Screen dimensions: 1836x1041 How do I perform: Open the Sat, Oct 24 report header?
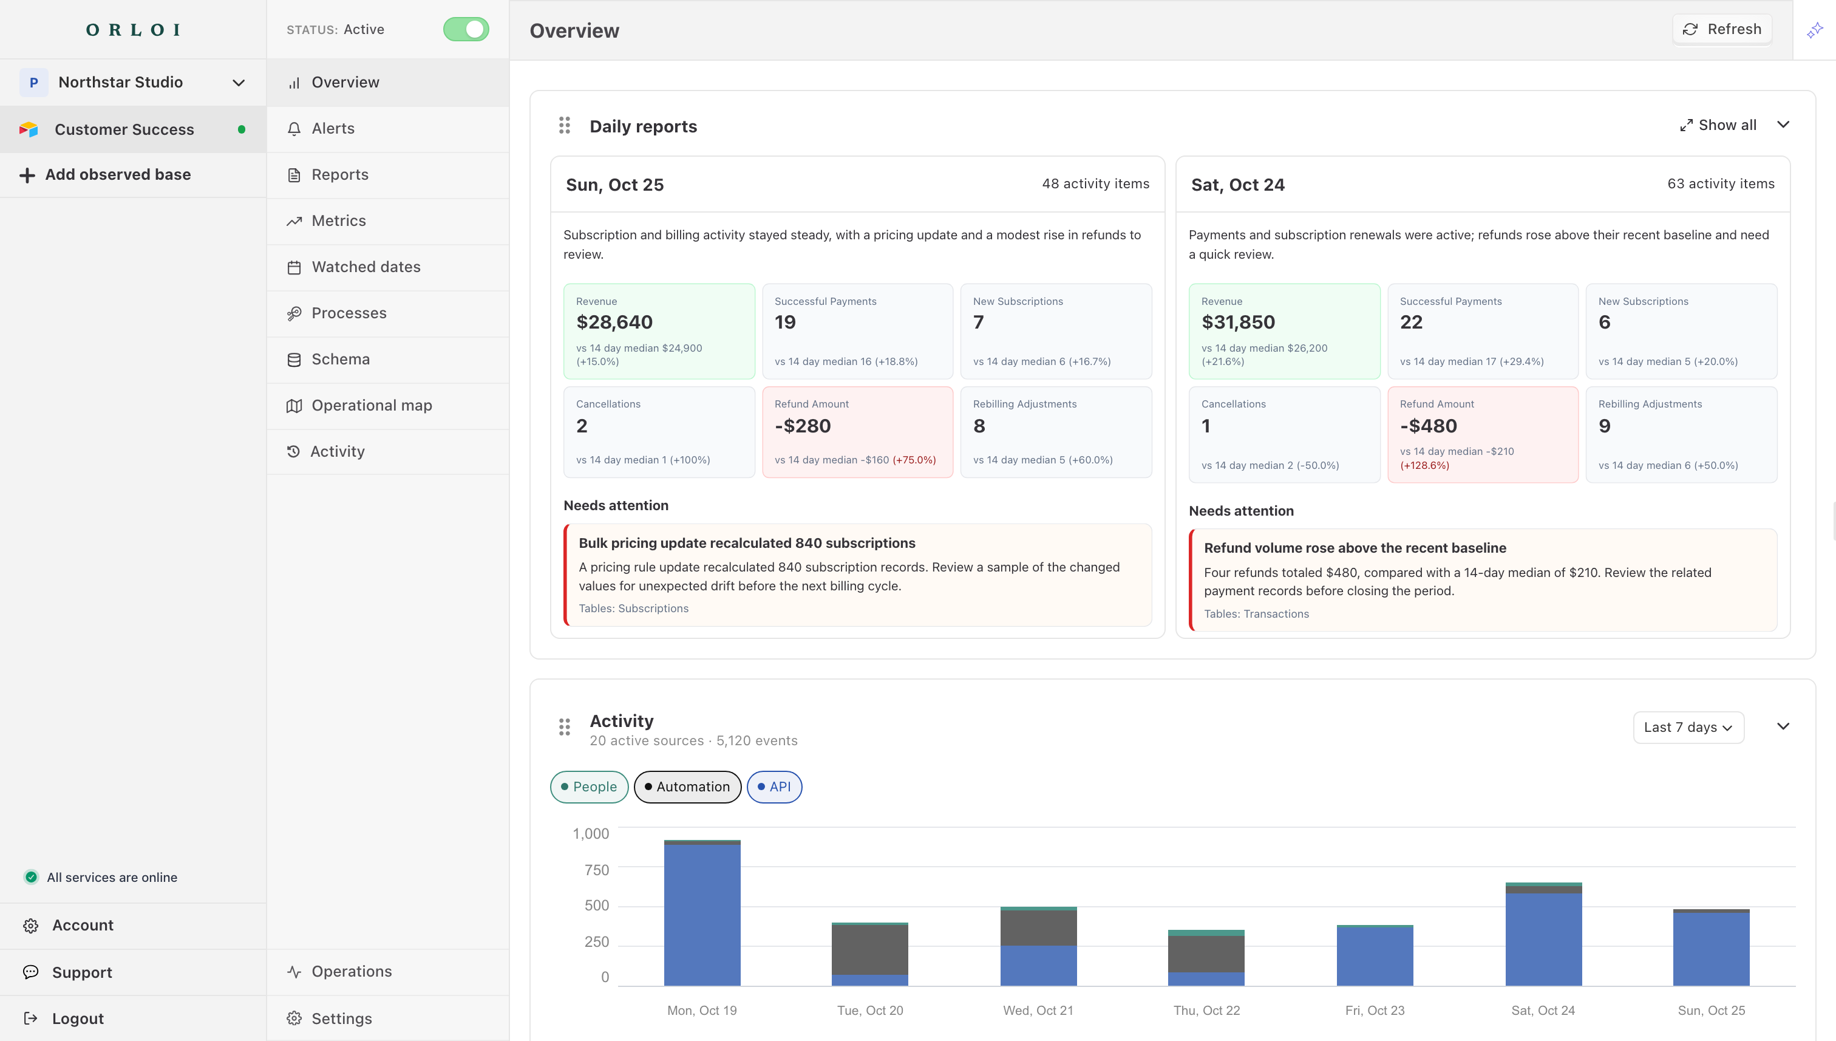(x=1482, y=185)
